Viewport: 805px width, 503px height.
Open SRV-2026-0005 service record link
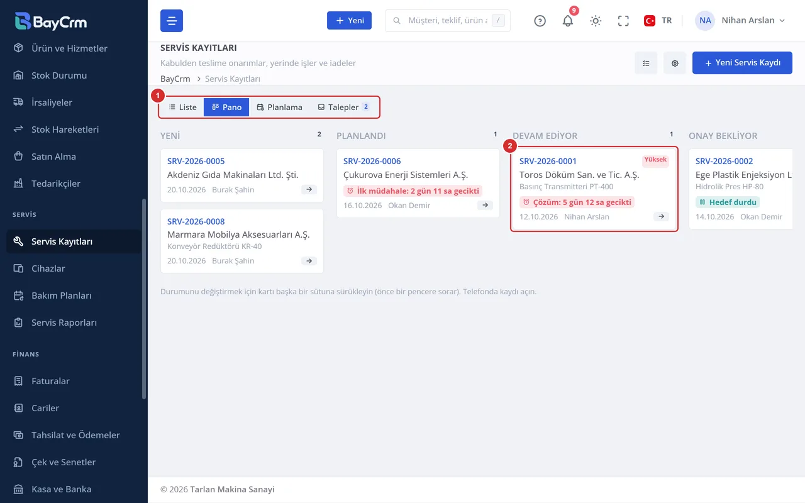(x=196, y=161)
